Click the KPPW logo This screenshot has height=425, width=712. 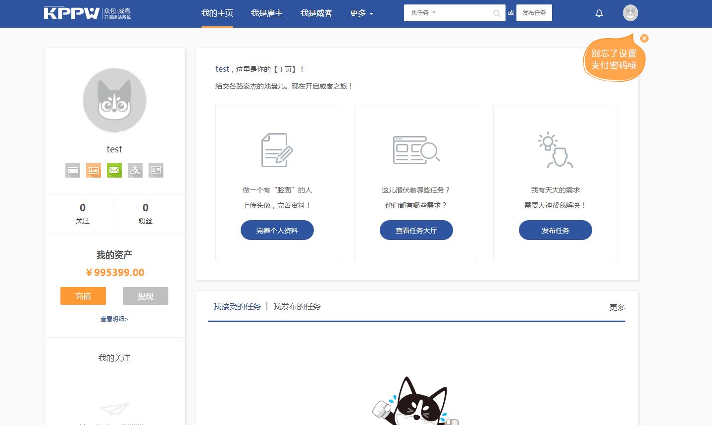pyautogui.click(x=87, y=13)
